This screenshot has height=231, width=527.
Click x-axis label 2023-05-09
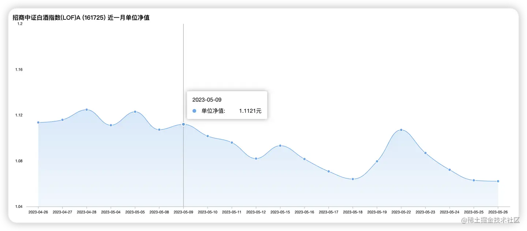coord(183,212)
